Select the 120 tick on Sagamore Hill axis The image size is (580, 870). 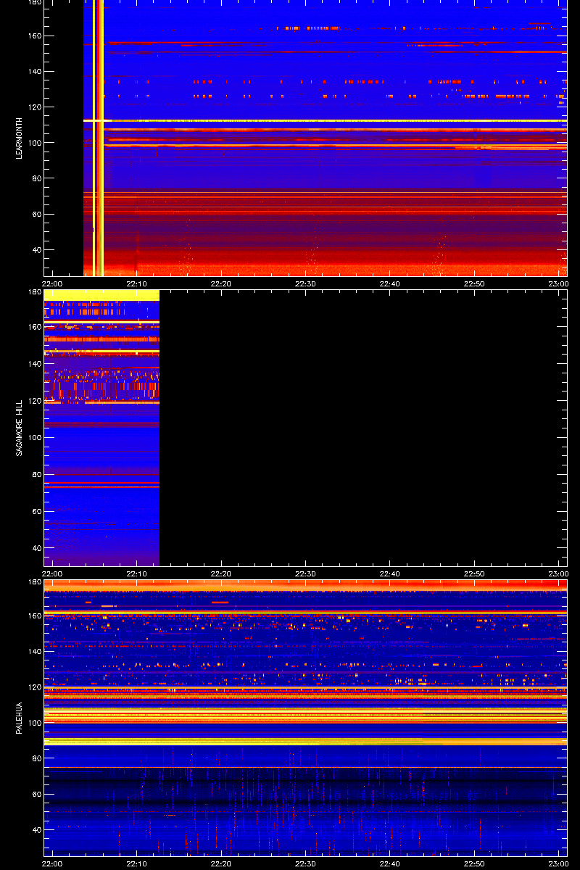(x=34, y=401)
